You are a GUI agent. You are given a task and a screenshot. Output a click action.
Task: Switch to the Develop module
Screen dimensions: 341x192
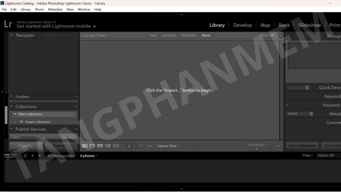244,25
